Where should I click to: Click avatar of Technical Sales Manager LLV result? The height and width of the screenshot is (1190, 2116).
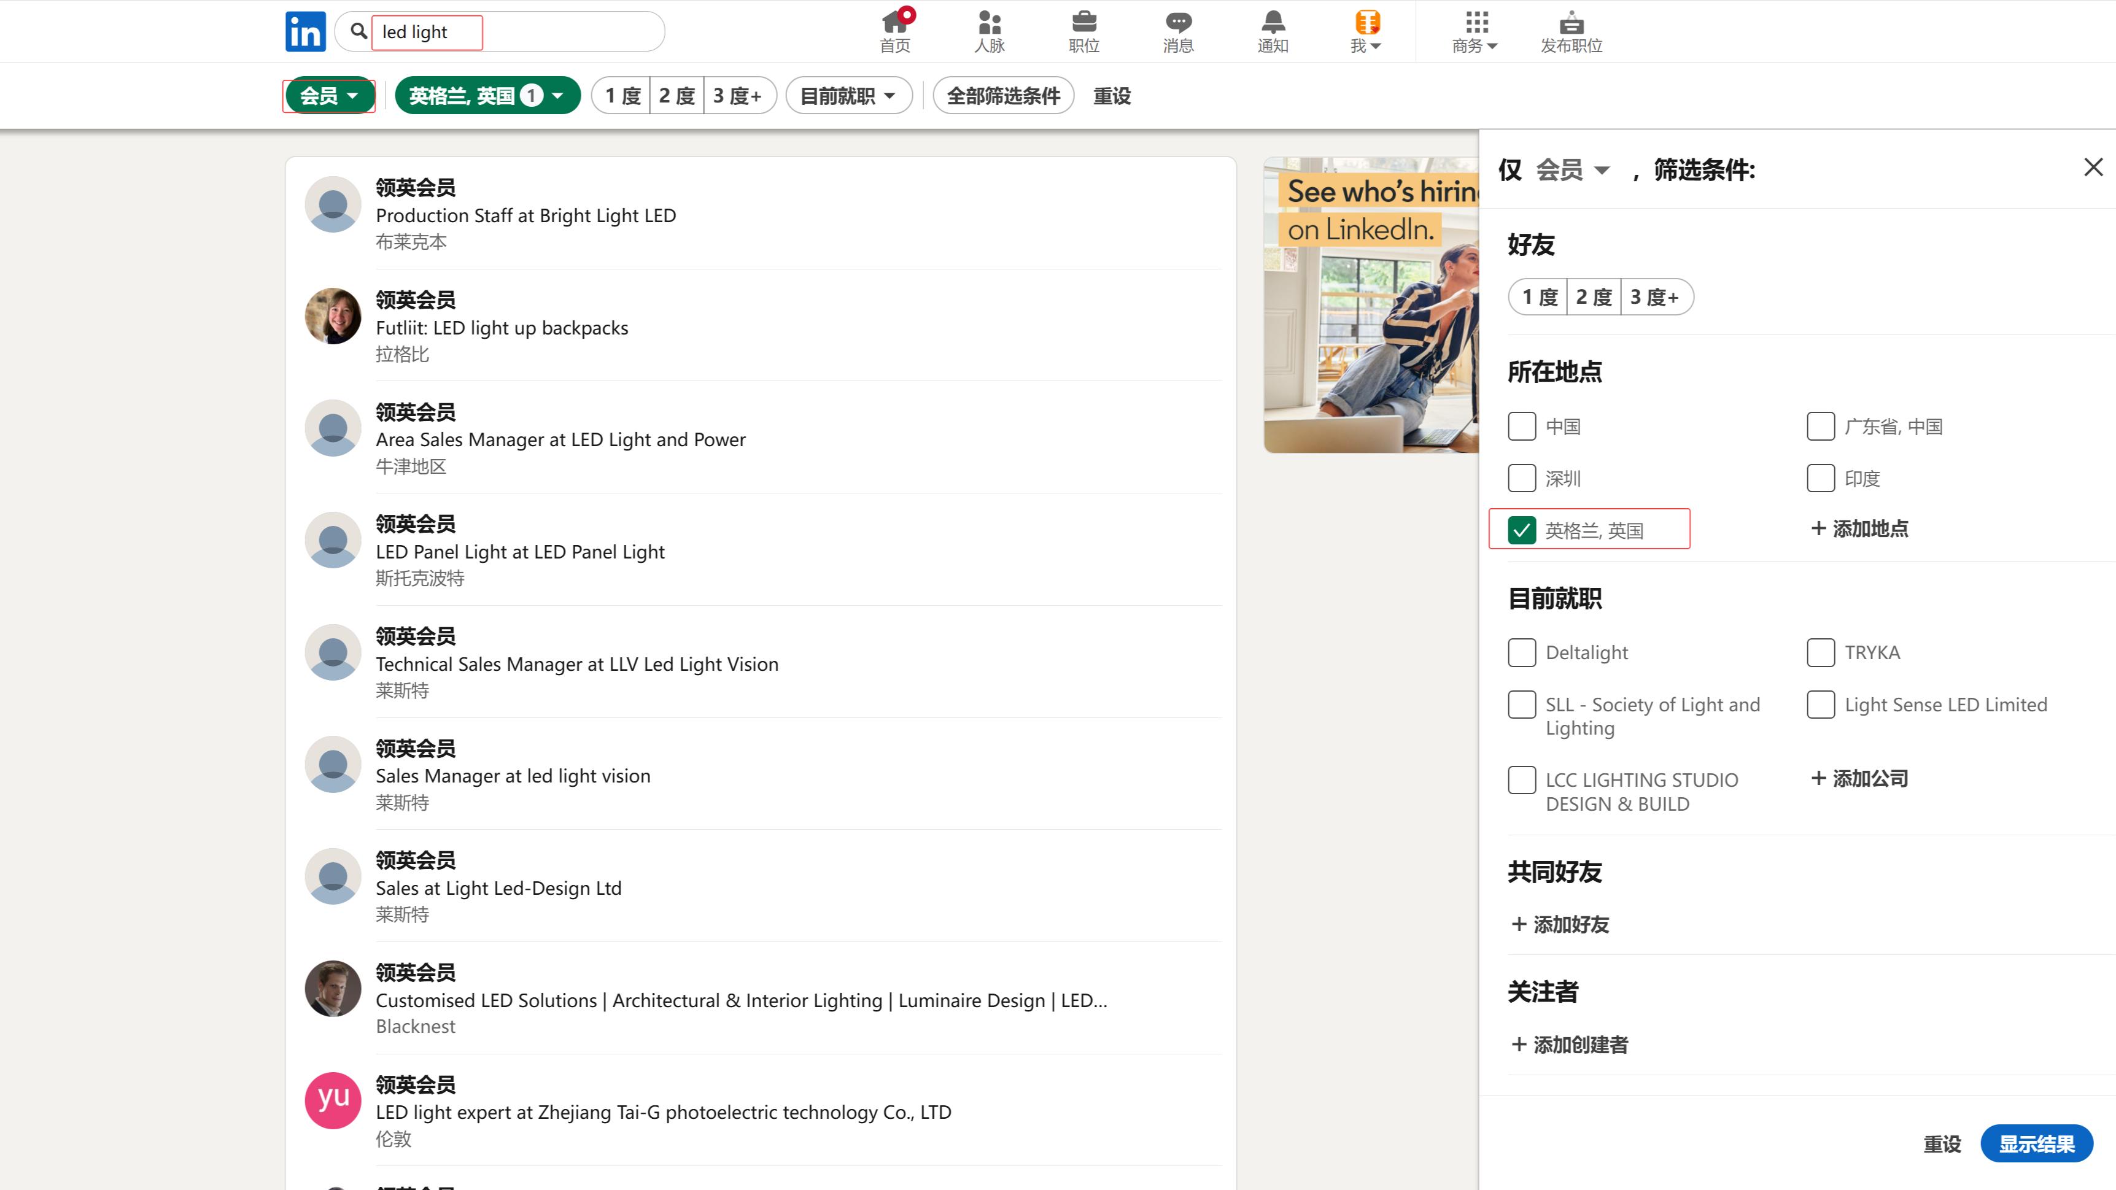point(333,652)
